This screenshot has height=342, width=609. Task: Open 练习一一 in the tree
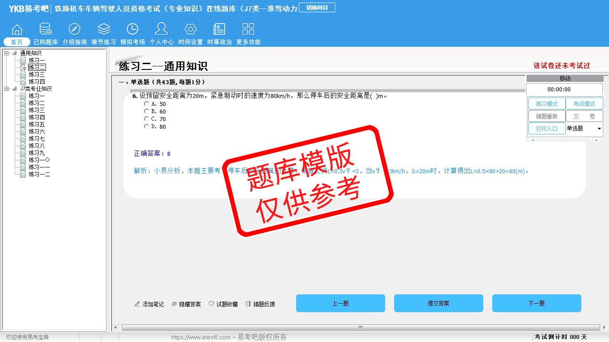pyautogui.click(x=39, y=167)
